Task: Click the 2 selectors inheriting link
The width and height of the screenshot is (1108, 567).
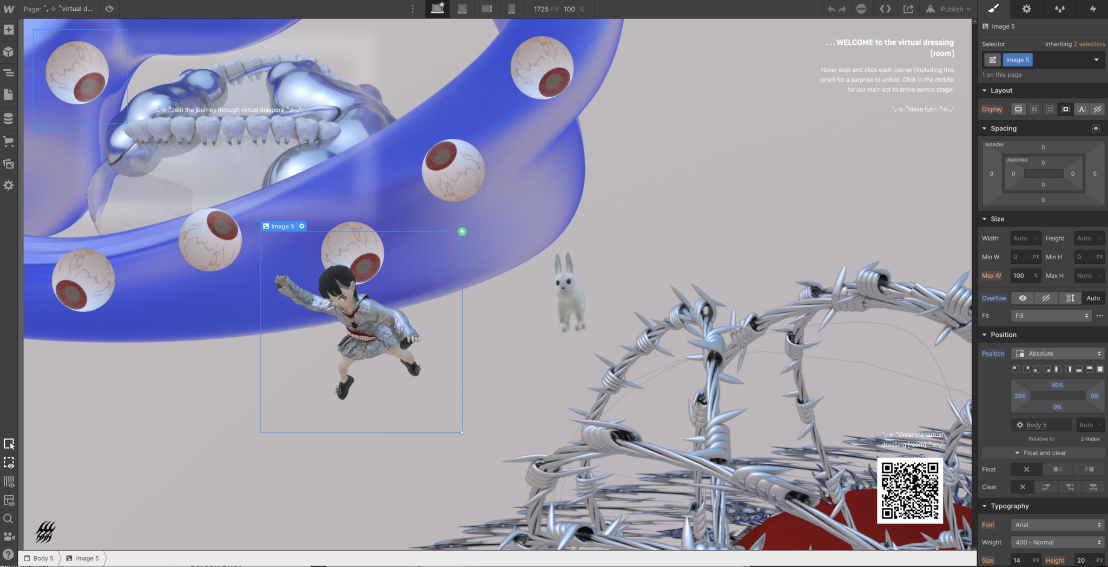Action: pos(1089,44)
